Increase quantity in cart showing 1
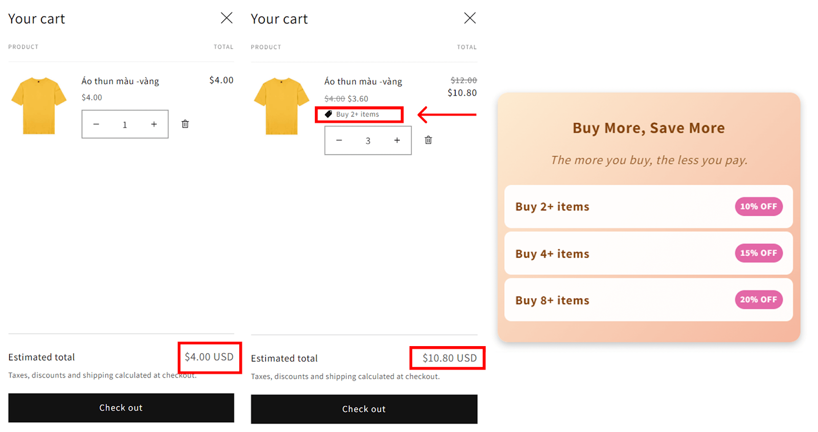 click(x=154, y=124)
